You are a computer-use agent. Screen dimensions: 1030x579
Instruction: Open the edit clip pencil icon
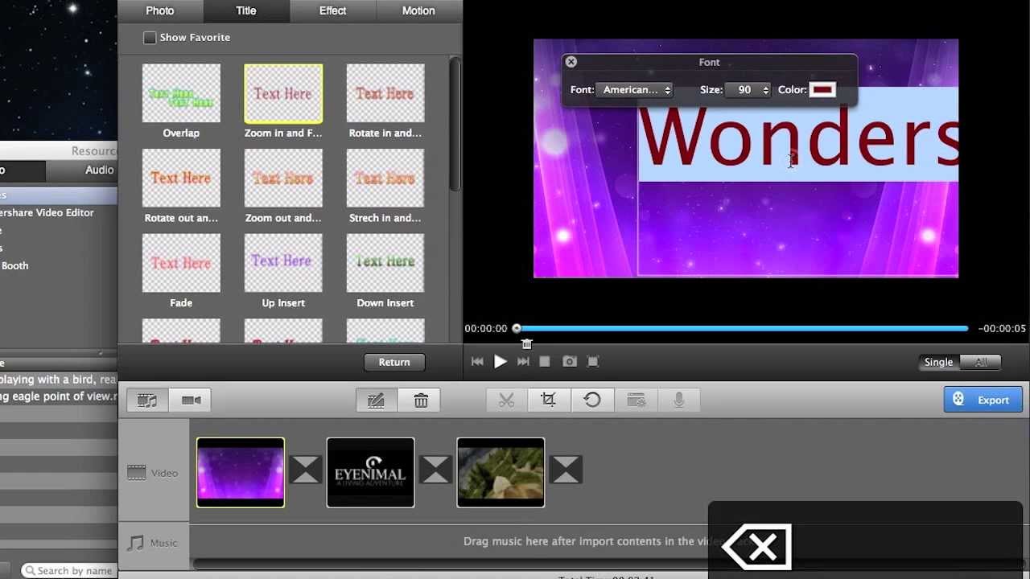tap(376, 400)
